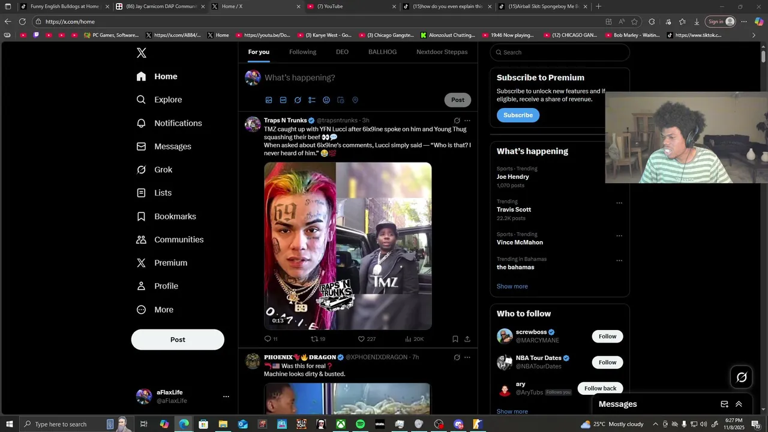Refresh the browser page

22,22
